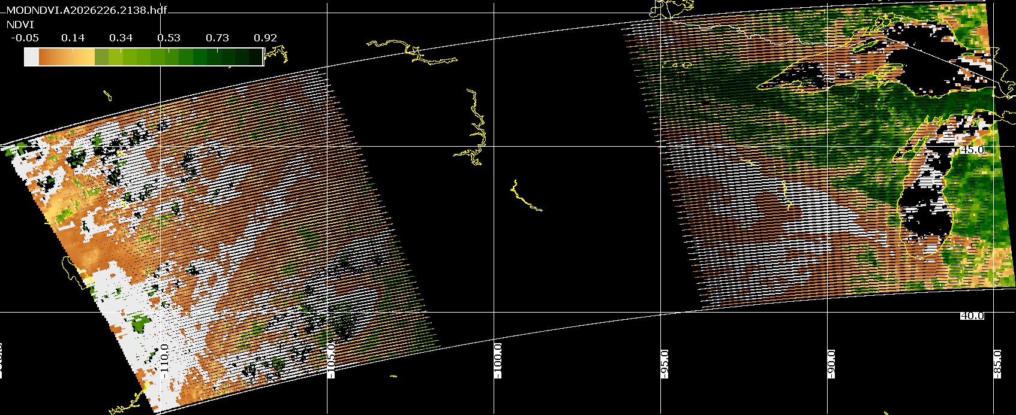Click the -0.05 colorbar value label
The width and height of the screenshot is (1016, 415).
coord(25,38)
